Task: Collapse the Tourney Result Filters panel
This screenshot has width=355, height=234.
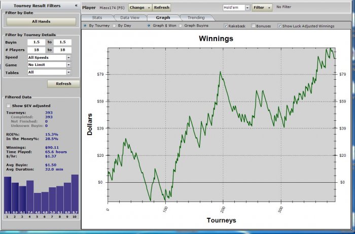Action: click(x=76, y=6)
